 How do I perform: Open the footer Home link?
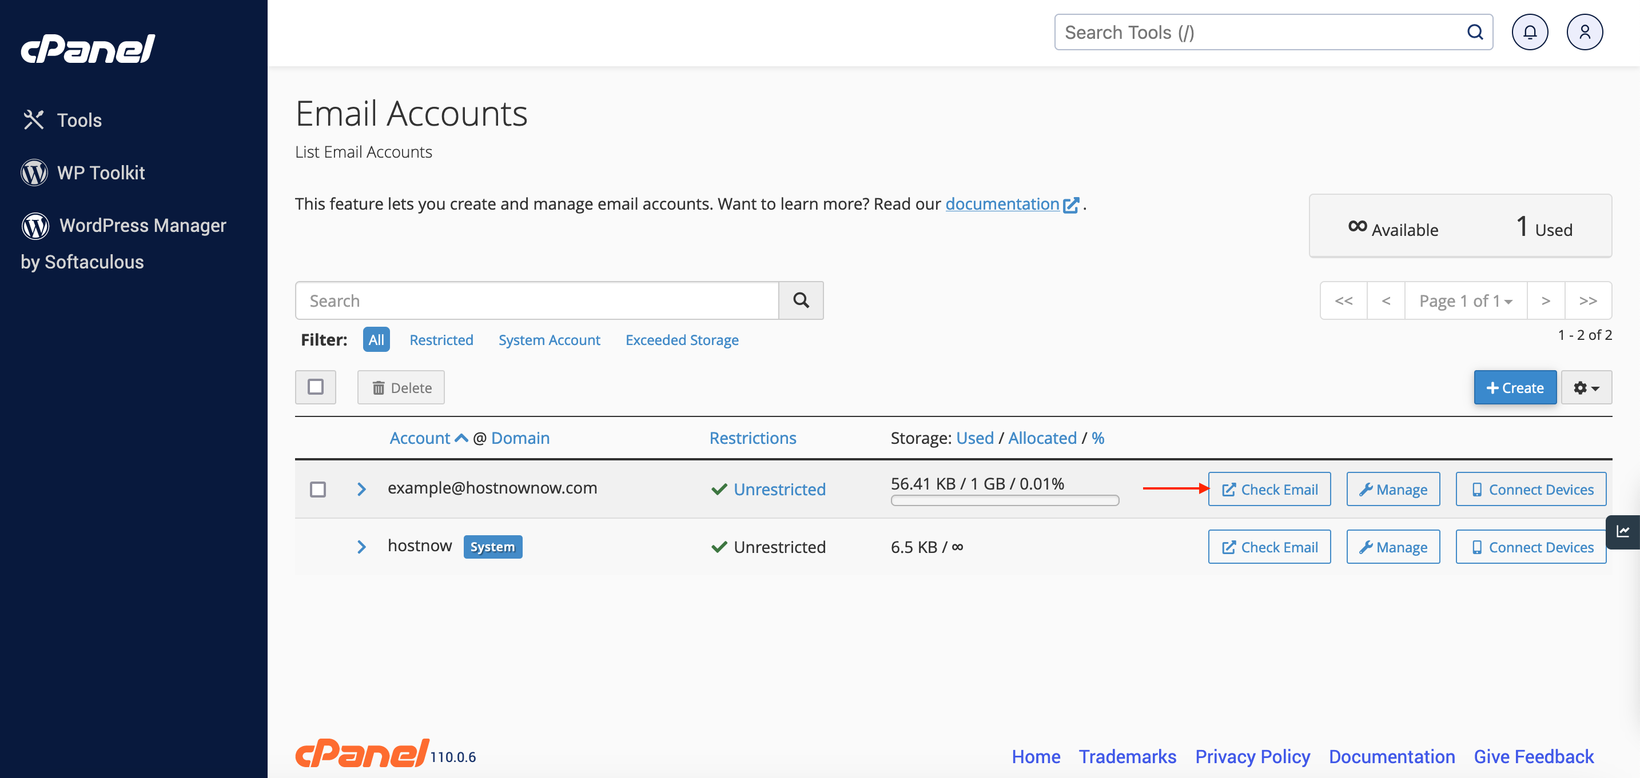(1036, 756)
